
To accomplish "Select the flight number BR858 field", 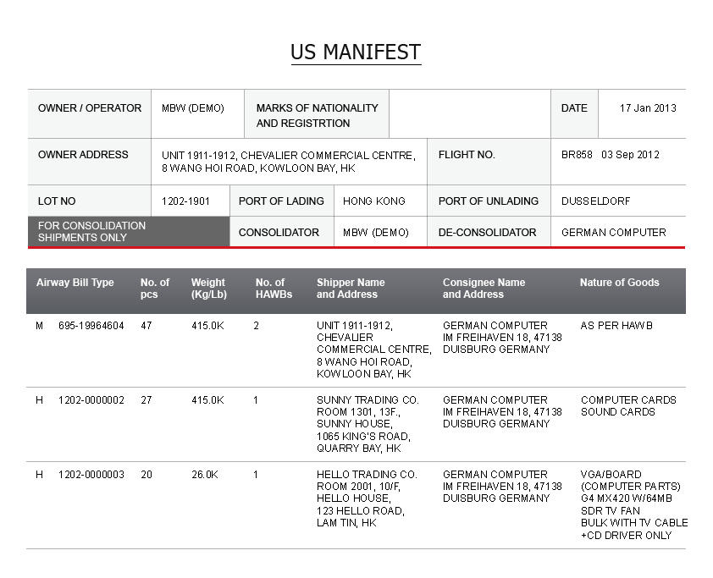I will [611, 155].
